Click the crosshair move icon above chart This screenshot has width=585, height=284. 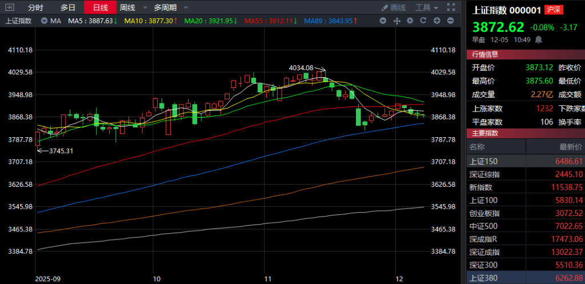pyautogui.click(x=396, y=21)
